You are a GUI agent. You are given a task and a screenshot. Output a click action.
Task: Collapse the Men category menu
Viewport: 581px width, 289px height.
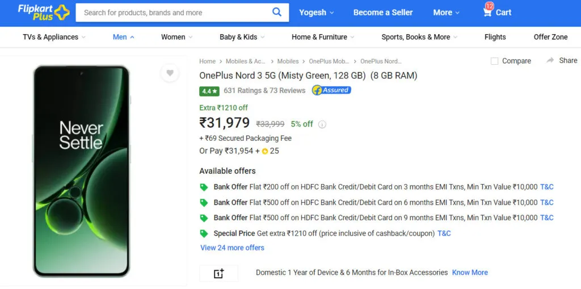click(x=124, y=37)
